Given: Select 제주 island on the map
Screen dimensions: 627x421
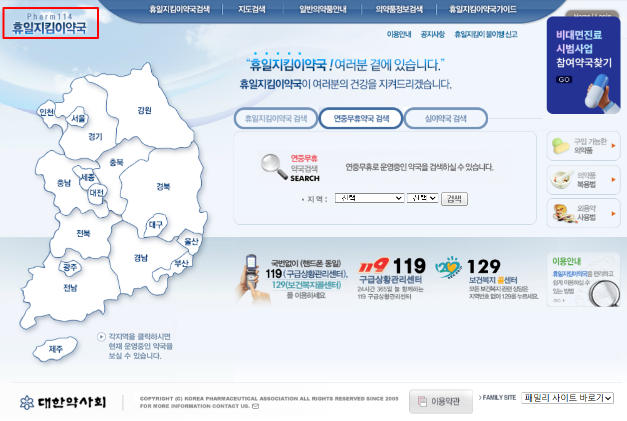Looking at the screenshot, I should (56, 349).
